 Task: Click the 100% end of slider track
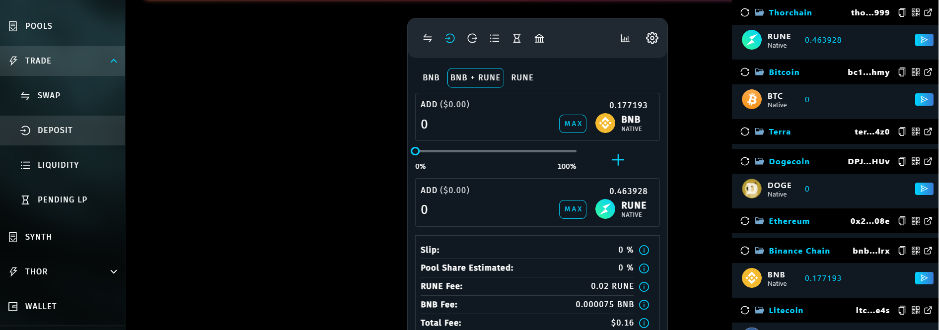point(575,151)
